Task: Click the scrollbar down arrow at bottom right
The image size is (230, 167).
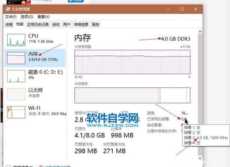Action: coord(200,158)
